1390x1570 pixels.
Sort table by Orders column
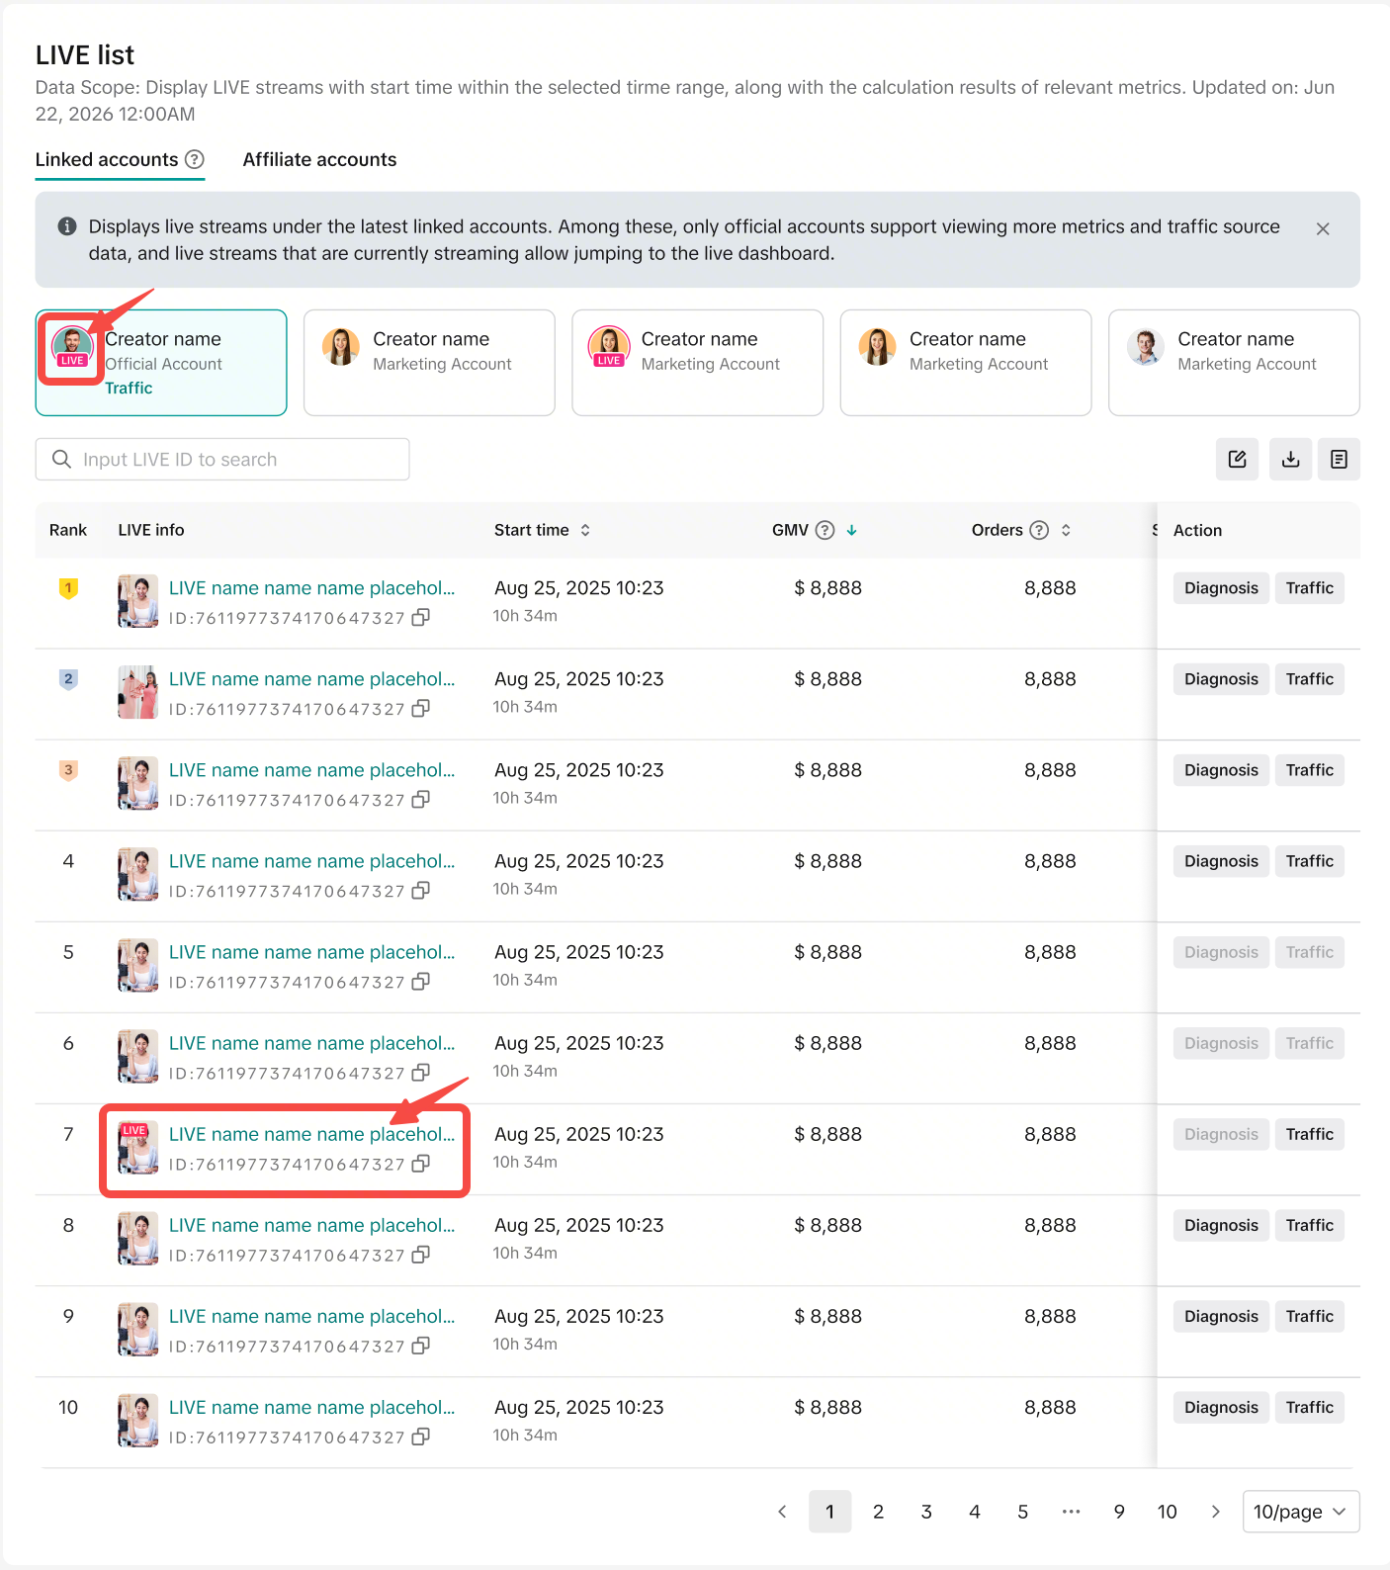1066,531
